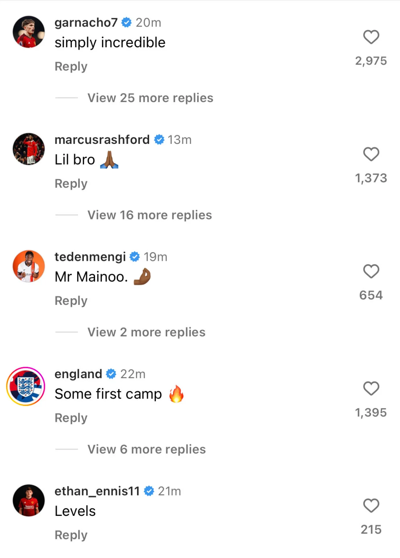Open ethan_ennis11's profile via username

click(97, 491)
